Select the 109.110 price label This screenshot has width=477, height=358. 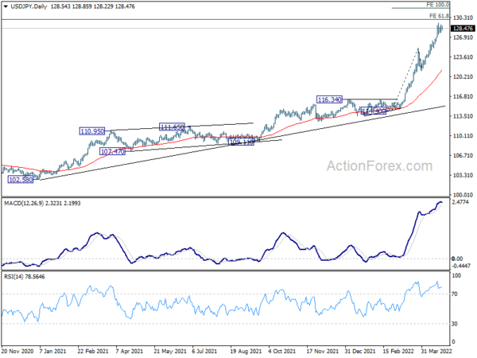tap(241, 142)
